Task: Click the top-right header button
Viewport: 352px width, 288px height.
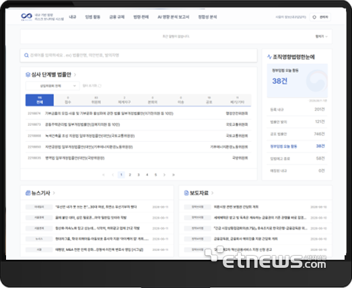Action: pyautogui.click(x=320, y=17)
